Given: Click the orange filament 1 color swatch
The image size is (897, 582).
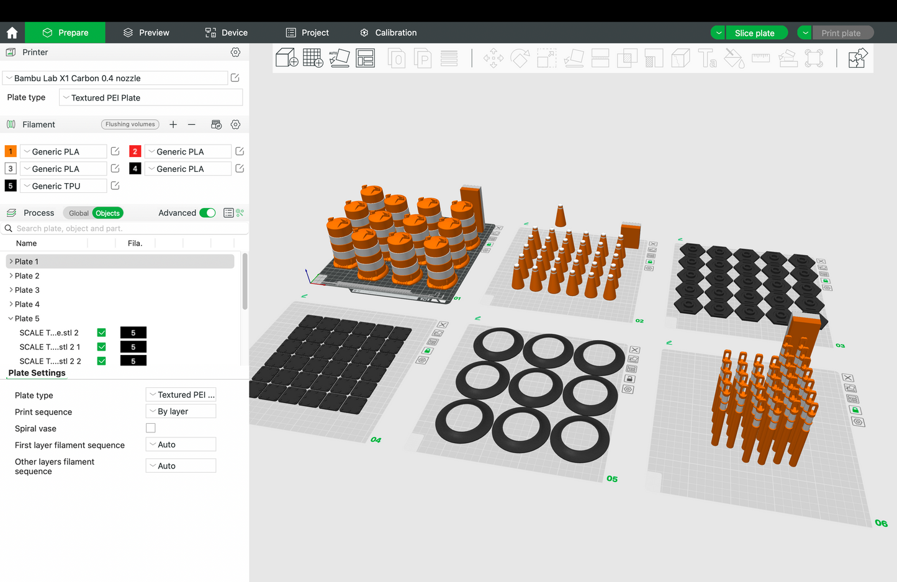Looking at the screenshot, I should pyautogui.click(x=11, y=151).
